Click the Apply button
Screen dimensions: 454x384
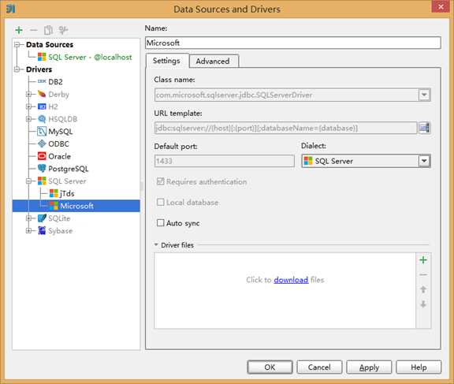point(369,367)
